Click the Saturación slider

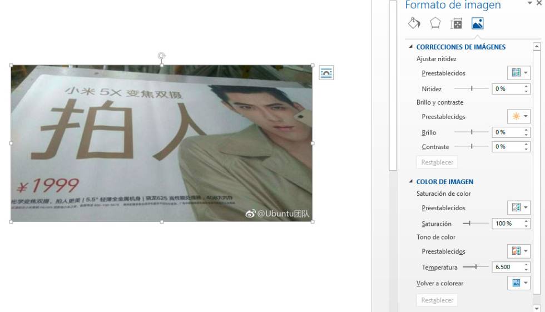click(475, 224)
